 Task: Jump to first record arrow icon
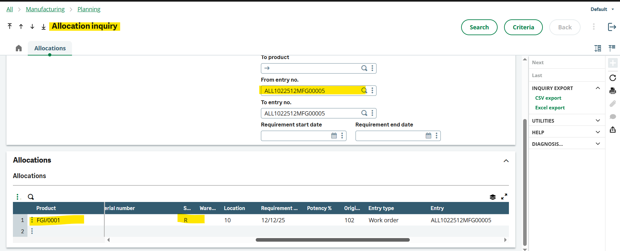[10, 26]
